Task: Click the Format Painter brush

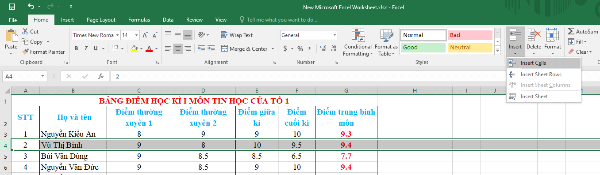Action: click(25, 52)
